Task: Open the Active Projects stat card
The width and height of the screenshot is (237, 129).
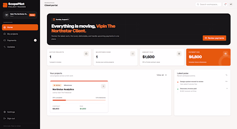Action: tap(69, 57)
